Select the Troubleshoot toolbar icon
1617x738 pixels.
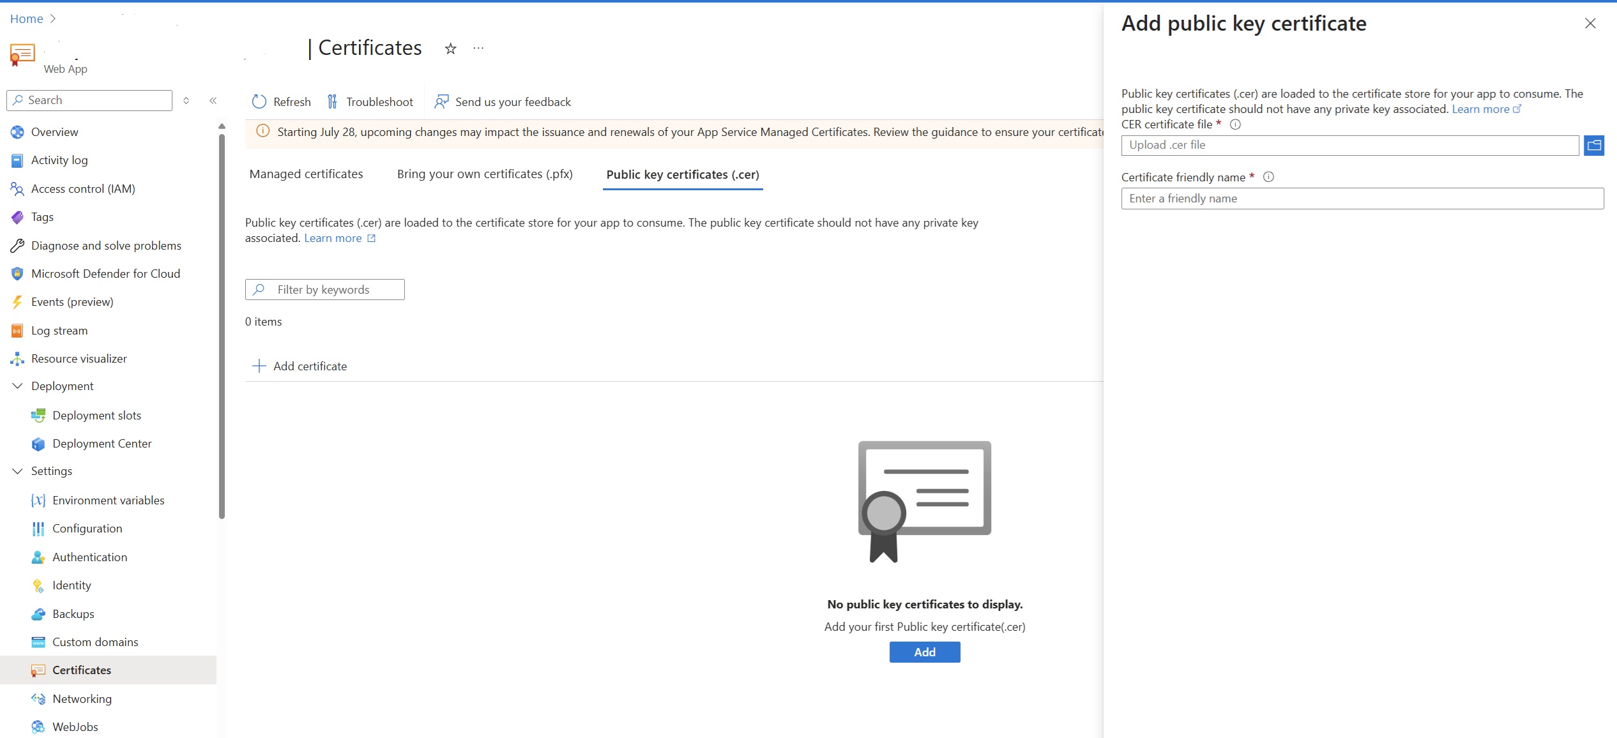tap(331, 101)
